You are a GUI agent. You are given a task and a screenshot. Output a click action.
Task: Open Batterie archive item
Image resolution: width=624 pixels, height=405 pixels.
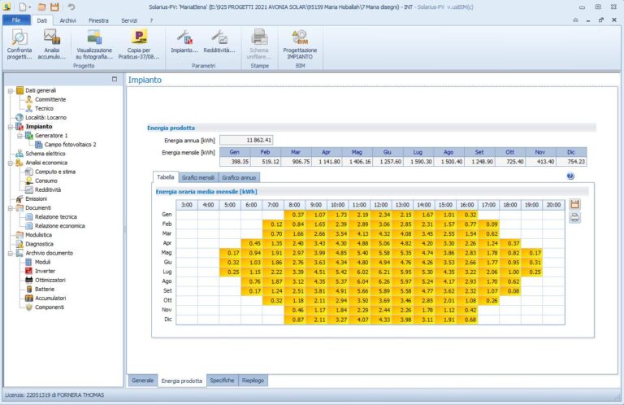coord(45,290)
